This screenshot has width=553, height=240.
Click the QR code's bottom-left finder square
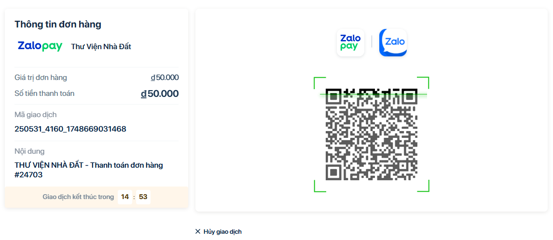[x=334, y=172]
